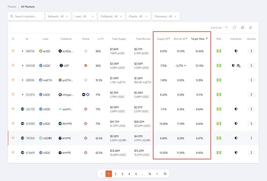
Task: Go to page 2
Action: point(115,174)
